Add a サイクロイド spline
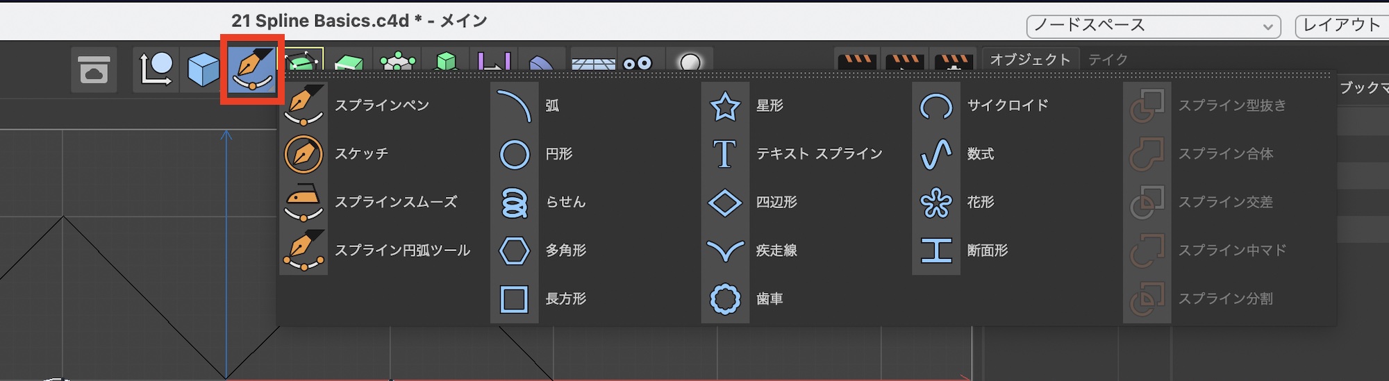Image resolution: width=1389 pixels, height=381 pixels. coord(1007,105)
